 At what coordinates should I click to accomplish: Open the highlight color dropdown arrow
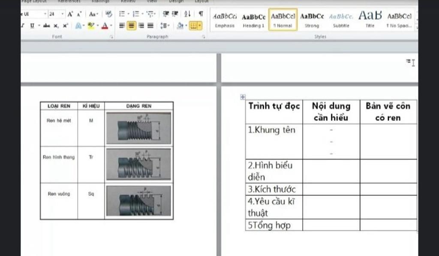pos(98,26)
